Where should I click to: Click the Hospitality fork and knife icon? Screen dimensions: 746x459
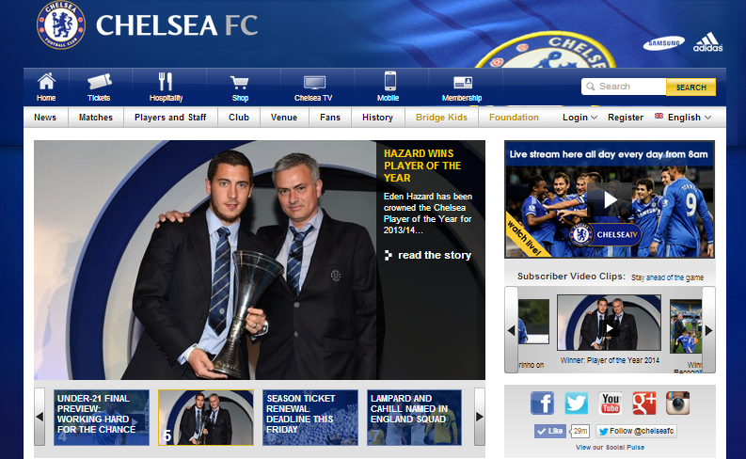165,81
